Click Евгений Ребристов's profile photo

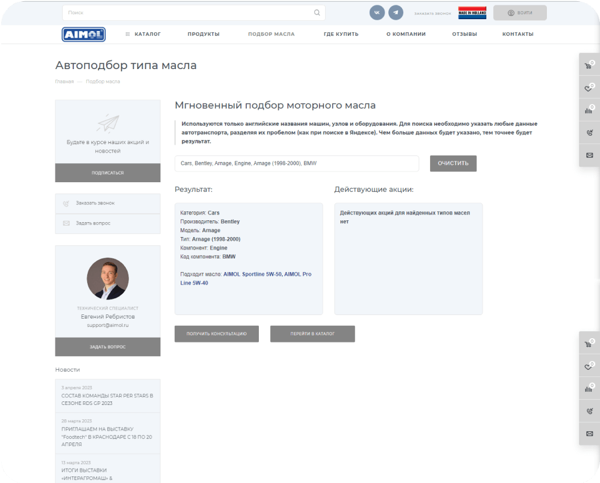pyautogui.click(x=108, y=279)
